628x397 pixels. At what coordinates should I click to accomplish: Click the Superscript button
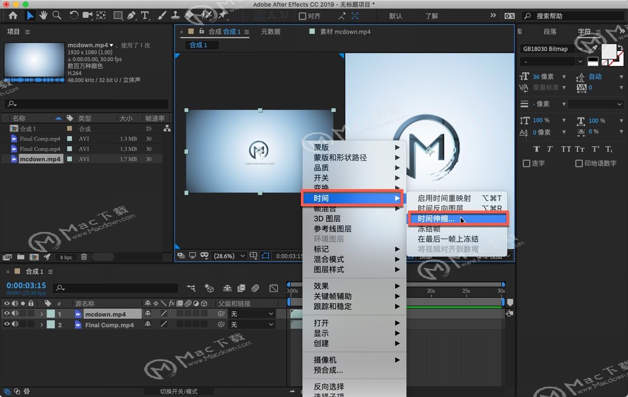(x=596, y=149)
